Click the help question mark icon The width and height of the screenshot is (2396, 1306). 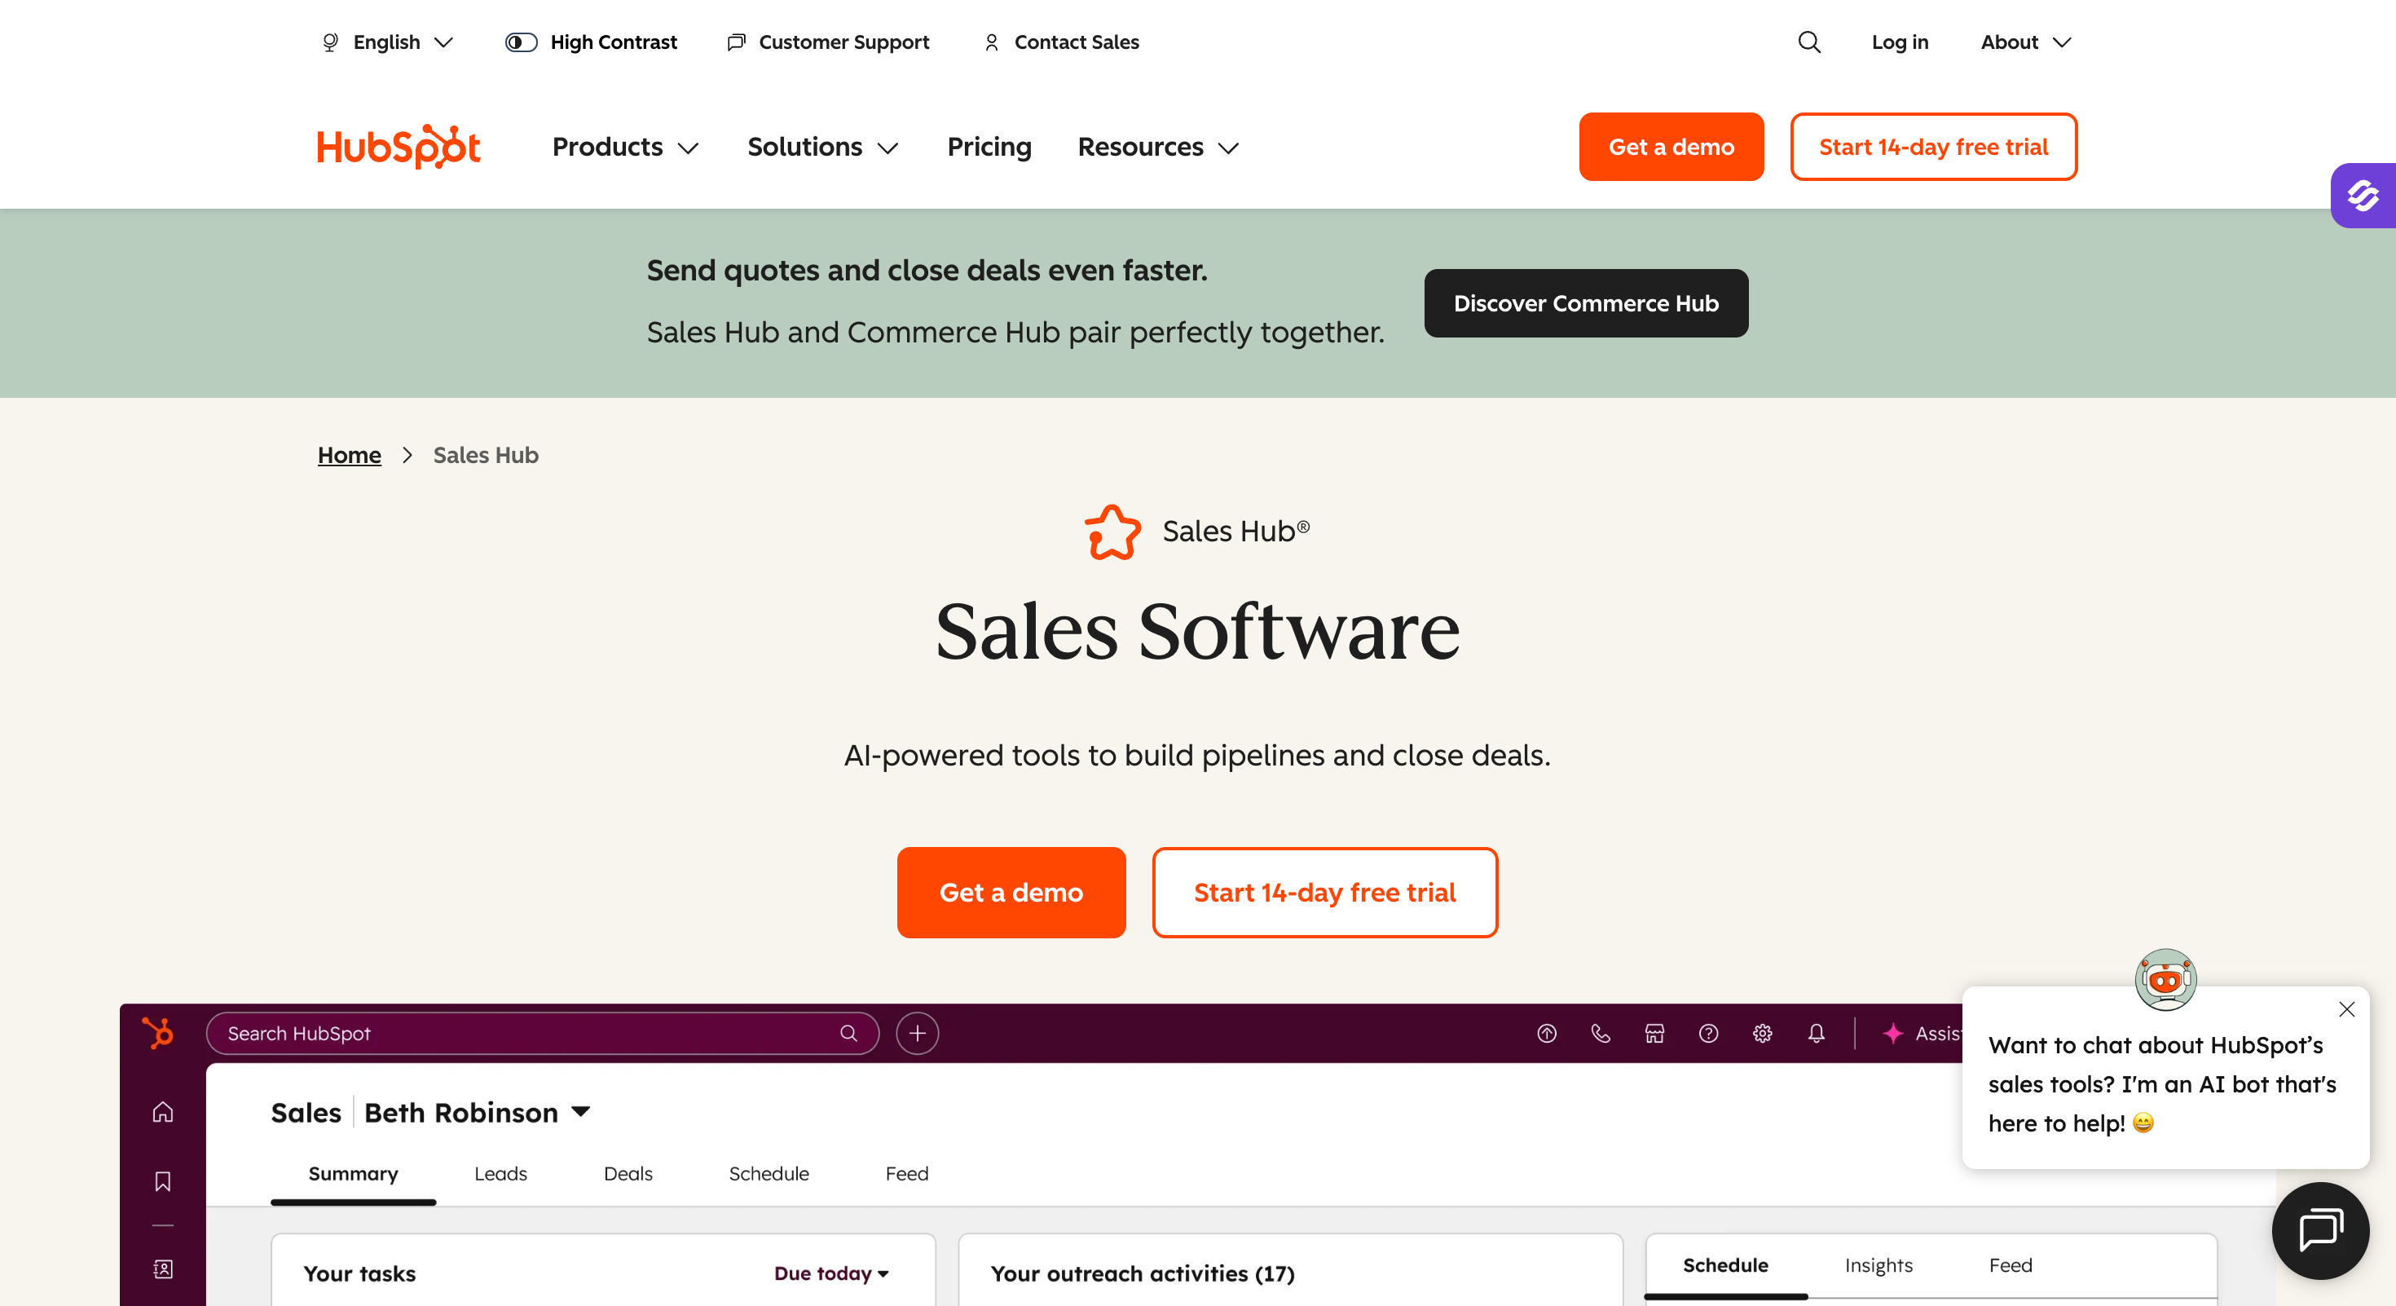[x=1709, y=1034]
